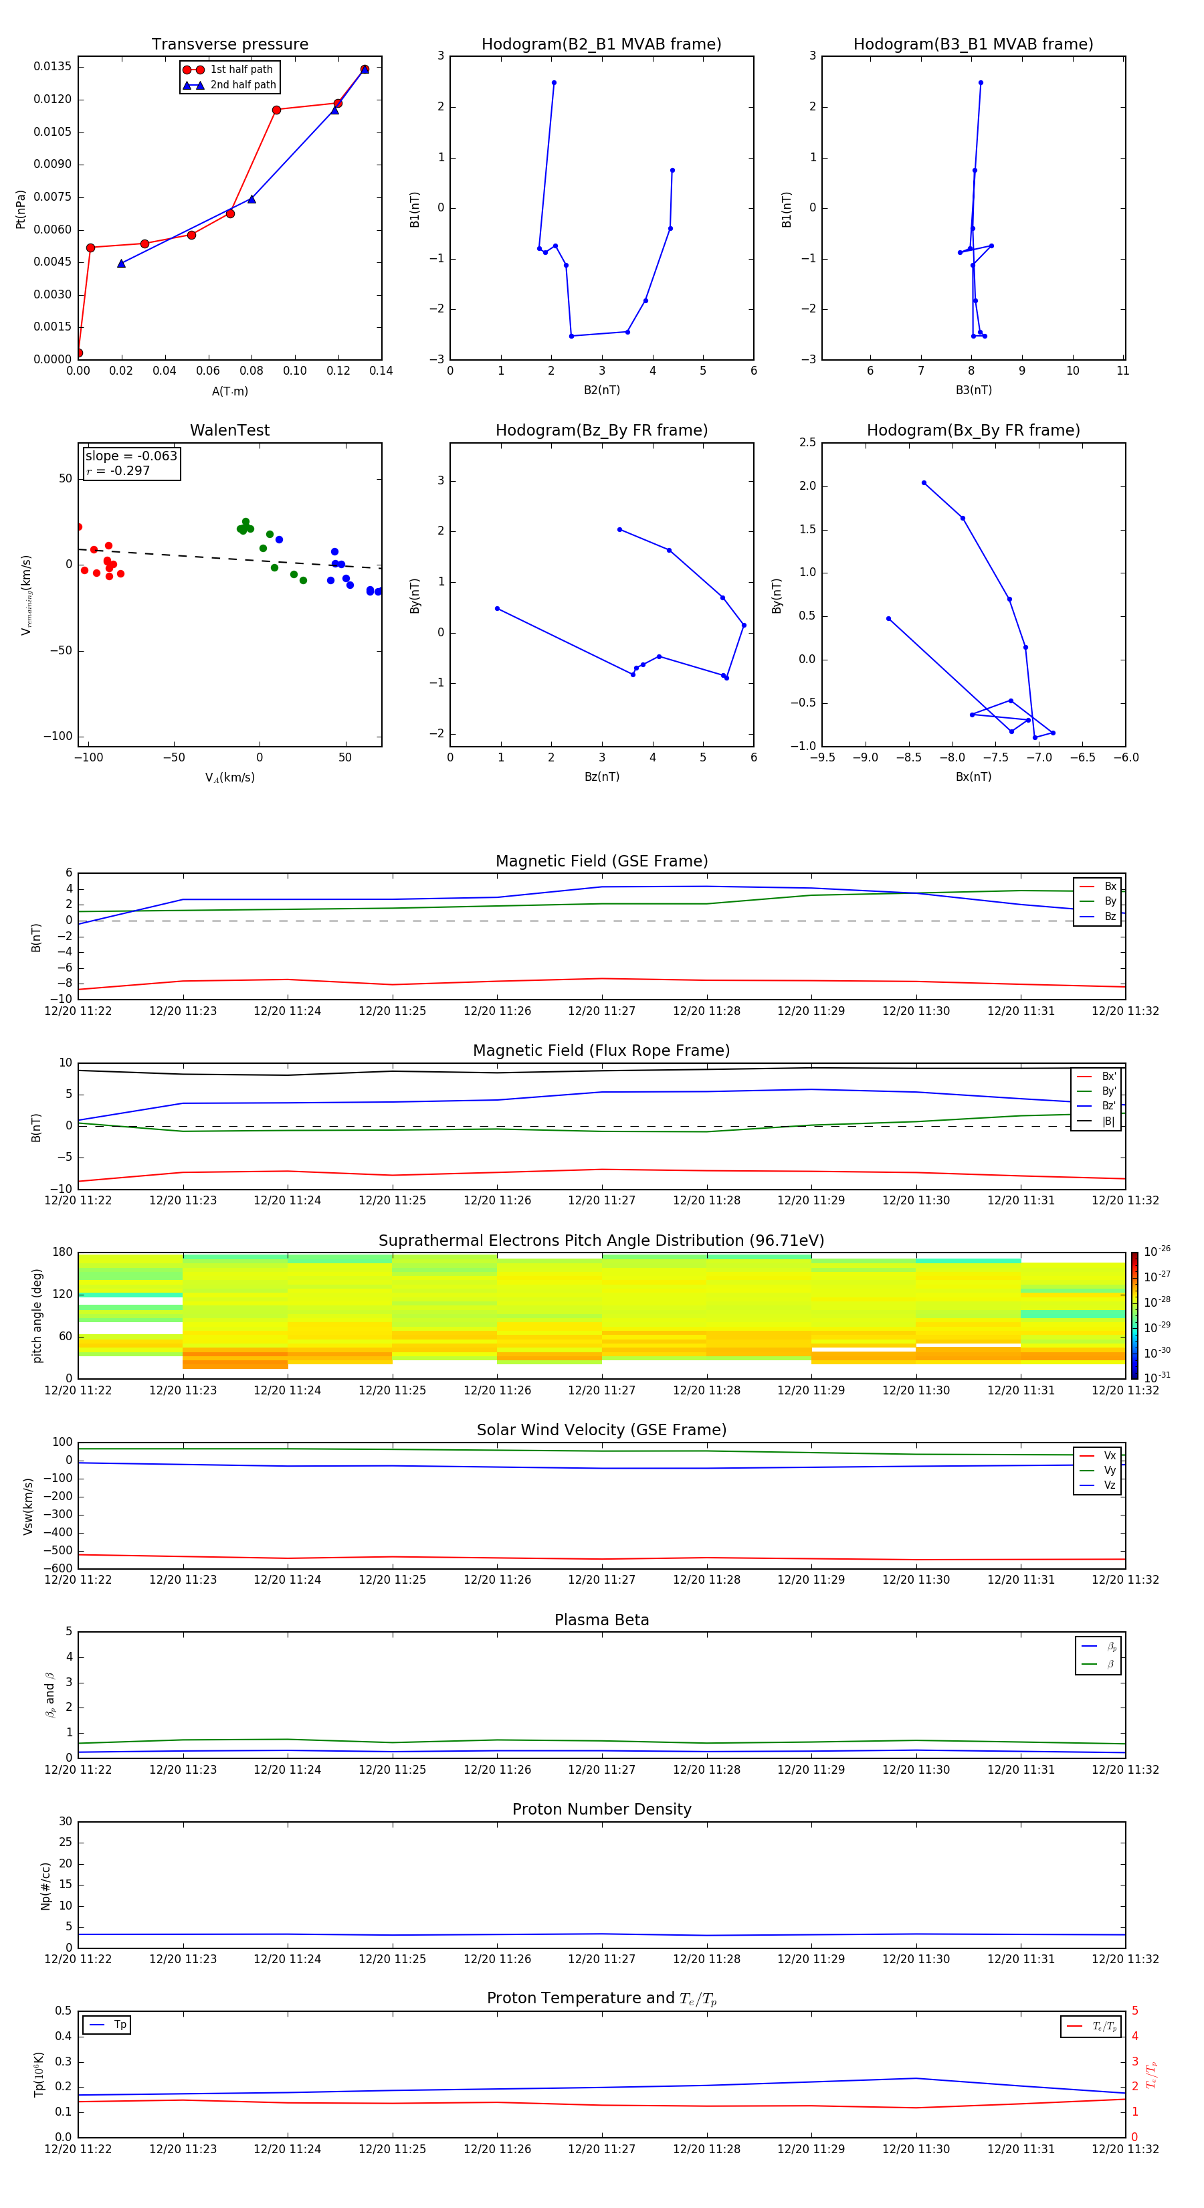Click the 'Solar Wind Velocity (GSE Frame)' title
This screenshot has width=1204, height=2208.
pos(601,1431)
